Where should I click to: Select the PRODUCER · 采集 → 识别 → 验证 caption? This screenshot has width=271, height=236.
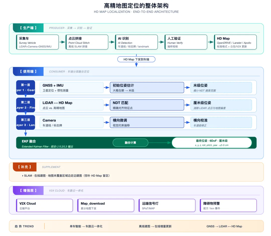click(x=71, y=28)
